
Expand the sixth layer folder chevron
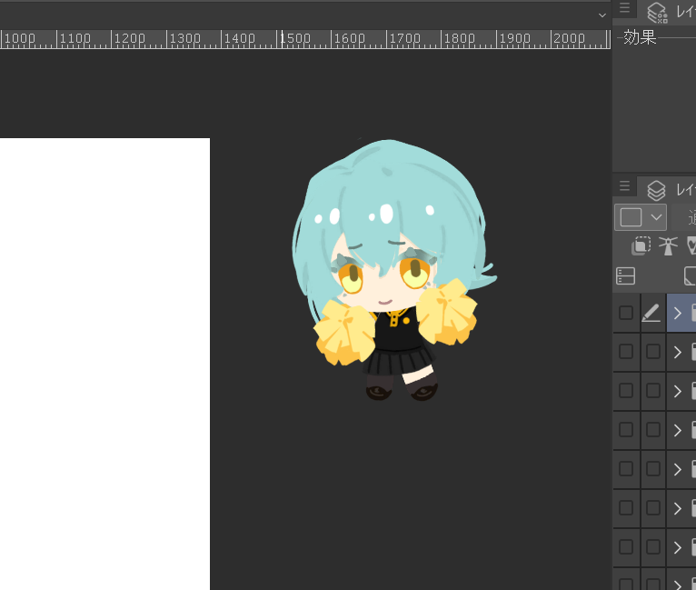pyautogui.click(x=677, y=508)
